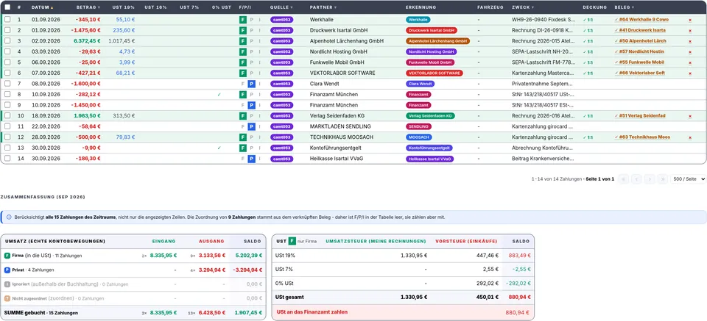707x321 pixels.
Task: Open receipt link #51 Verlag Seidenfad
Action: [640, 116]
